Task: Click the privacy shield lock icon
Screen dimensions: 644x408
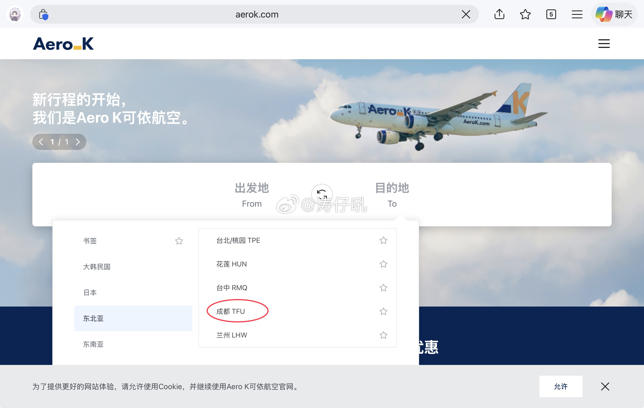Action: pyautogui.click(x=43, y=15)
